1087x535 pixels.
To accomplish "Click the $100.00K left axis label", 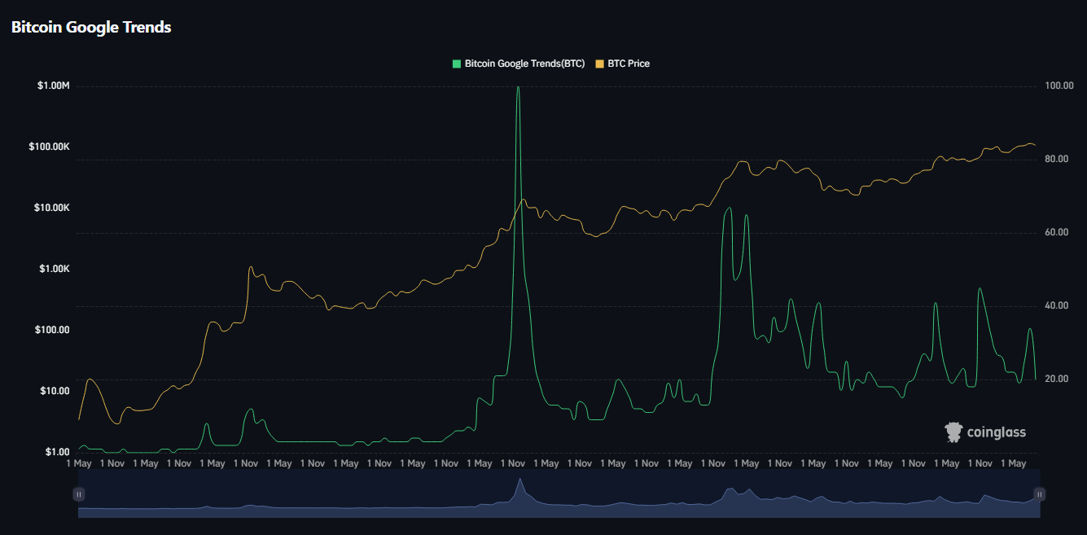I will pyautogui.click(x=50, y=147).
